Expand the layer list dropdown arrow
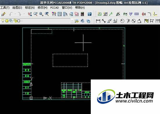Image resolution: width=160 pixels, height=114 pixels. (x=72, y=21)
